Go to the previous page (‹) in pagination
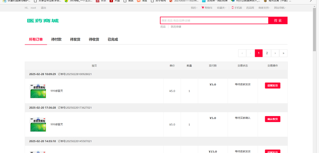Image resolution: width=319 pixels, height=153 pixels. click(x=250, y=53)
